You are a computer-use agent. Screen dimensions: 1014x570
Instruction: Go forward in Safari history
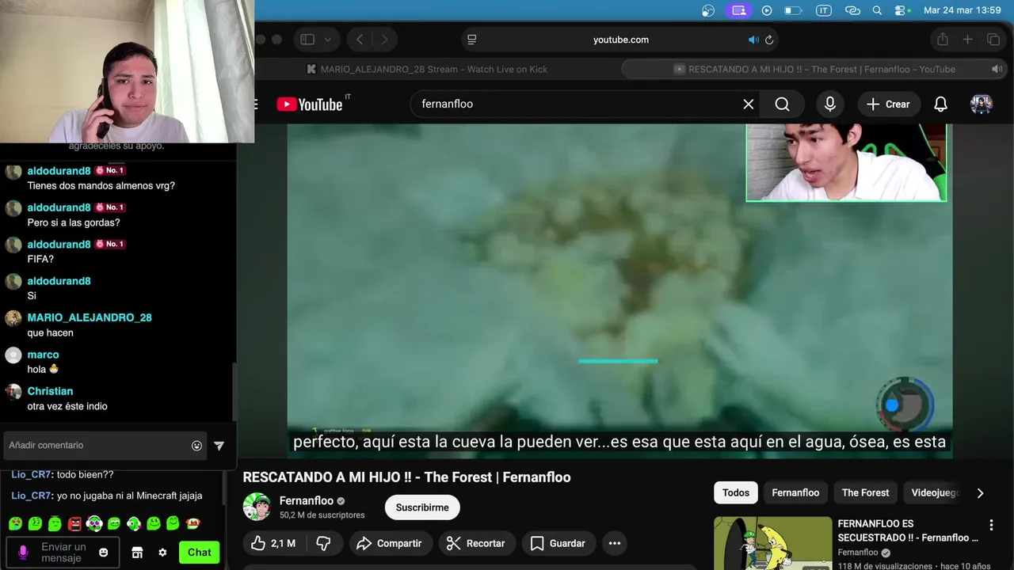[x=385, y=40]
